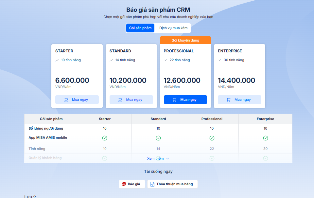Download the Báo giá PDF

tap(132, 184)
